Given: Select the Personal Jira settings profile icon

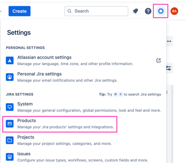Looking at the screenshot, I should (10, 77).
